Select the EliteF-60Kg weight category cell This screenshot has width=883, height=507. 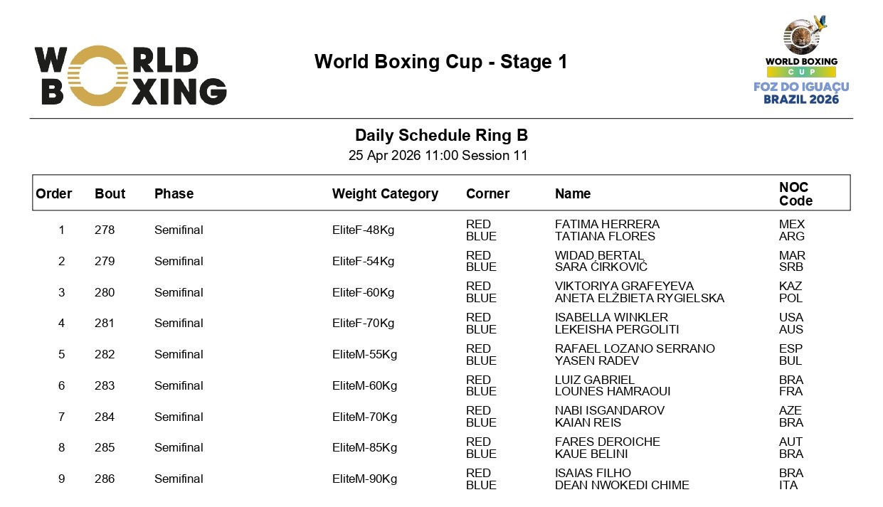[363, 292]
